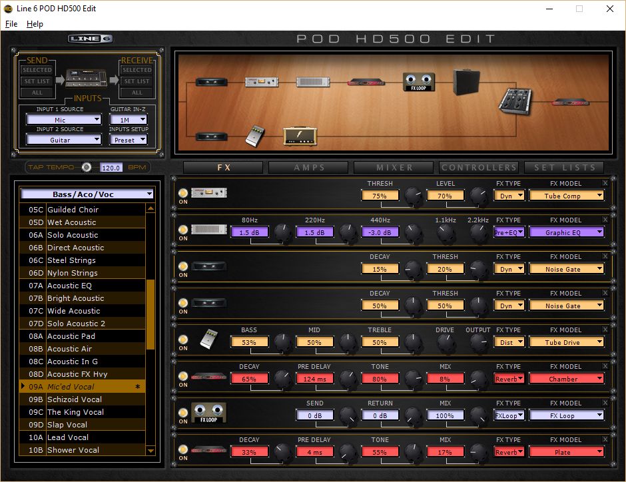626x482 pixels.
Task: Toggle the Plate reverb ON switch
Action: point(183,449)
